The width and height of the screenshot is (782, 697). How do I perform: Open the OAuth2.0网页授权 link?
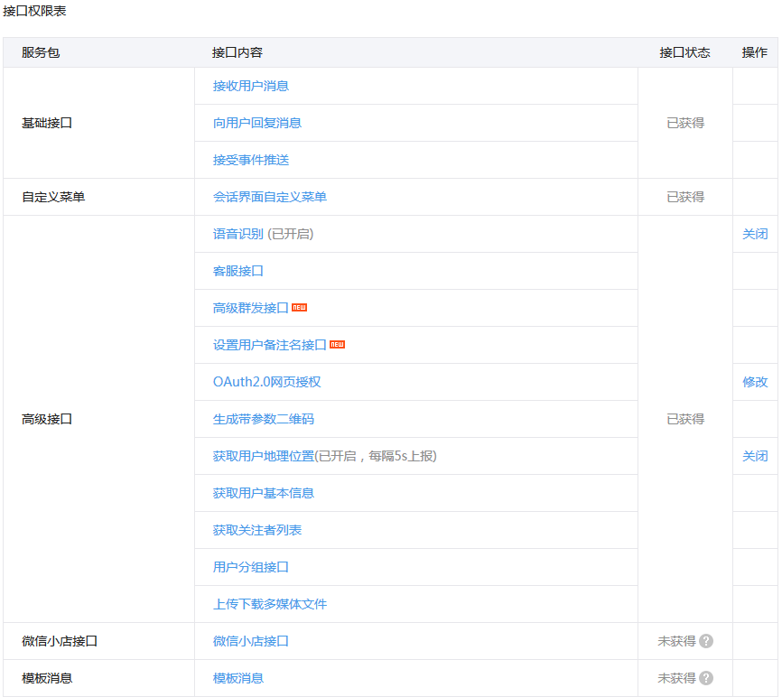pyautogui.click(x=266, y=382)
